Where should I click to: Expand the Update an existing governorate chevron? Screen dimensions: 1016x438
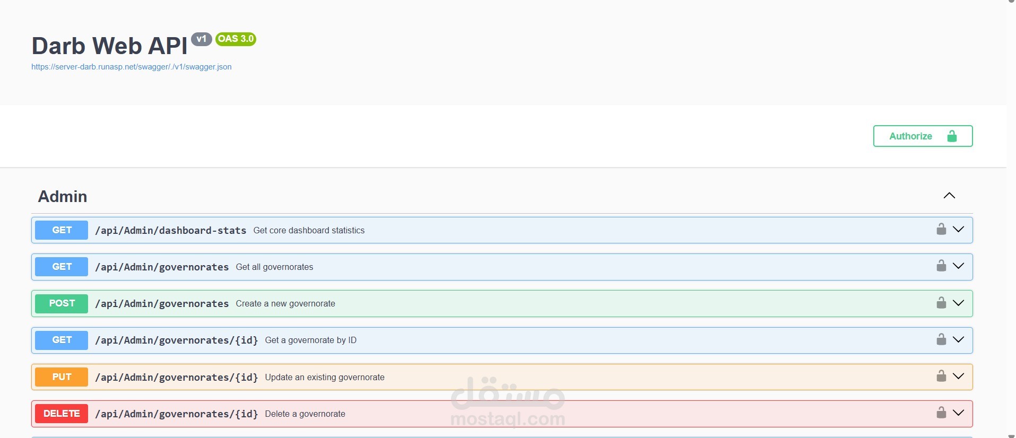tap(958, 376)
